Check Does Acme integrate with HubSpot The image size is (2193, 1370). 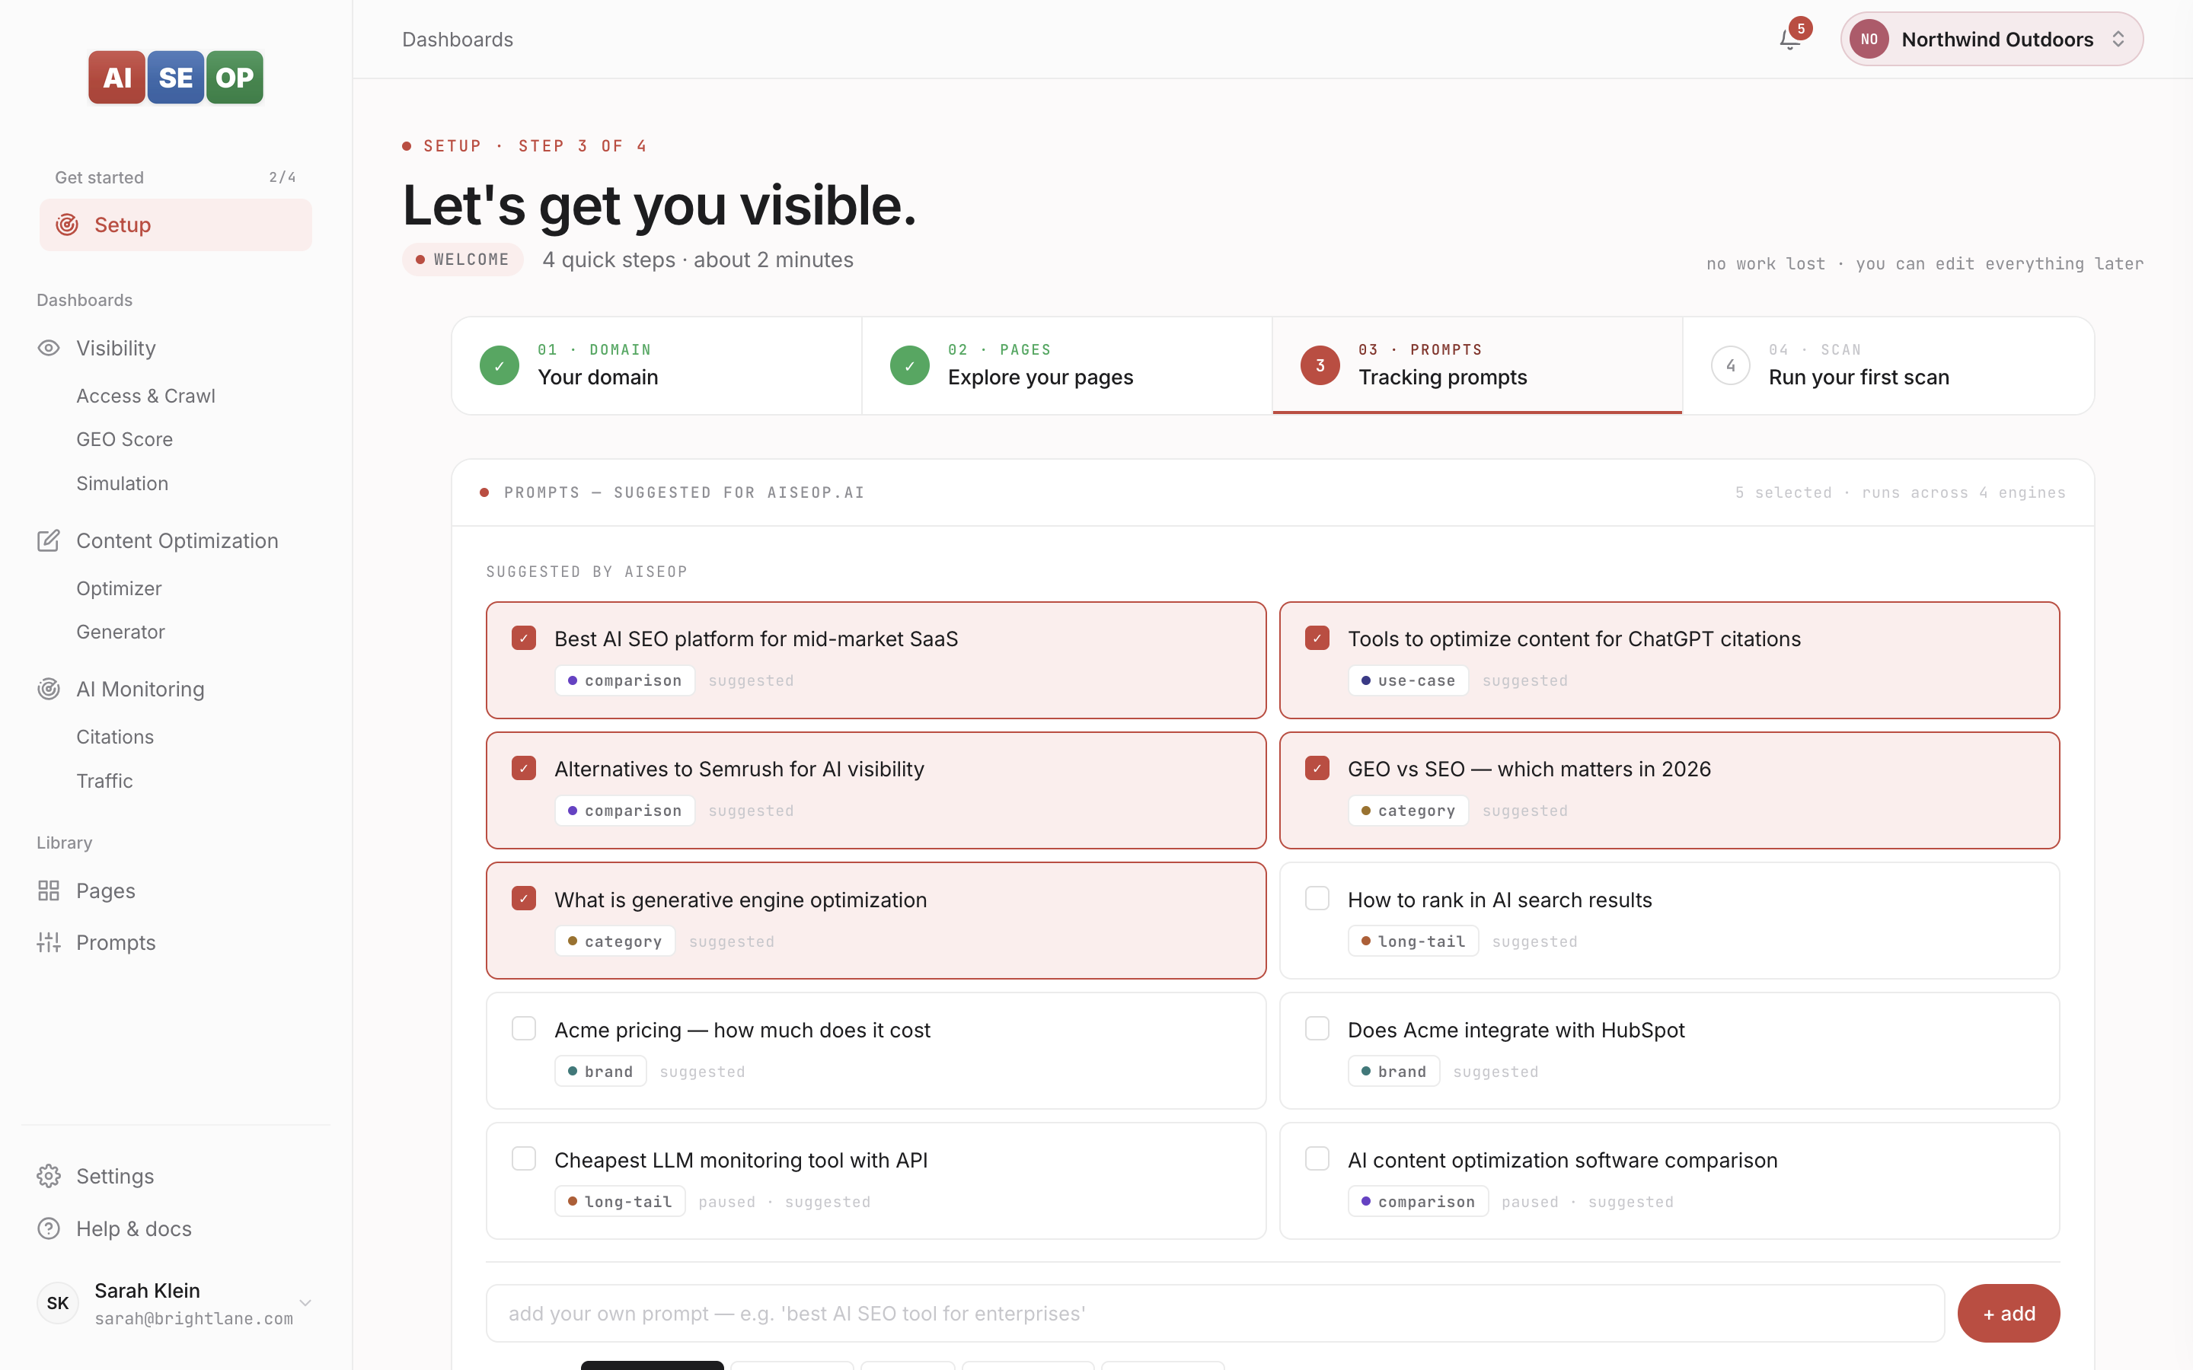pos(1317,1029)
